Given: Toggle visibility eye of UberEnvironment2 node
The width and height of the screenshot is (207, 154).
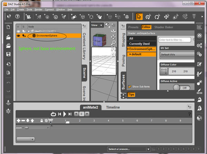Looking at the screenshot, I should click(18, 31).
